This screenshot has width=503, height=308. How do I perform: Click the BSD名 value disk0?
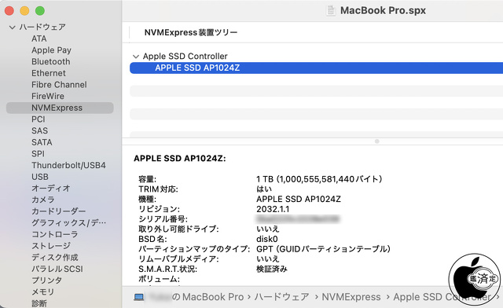point(267,239)
